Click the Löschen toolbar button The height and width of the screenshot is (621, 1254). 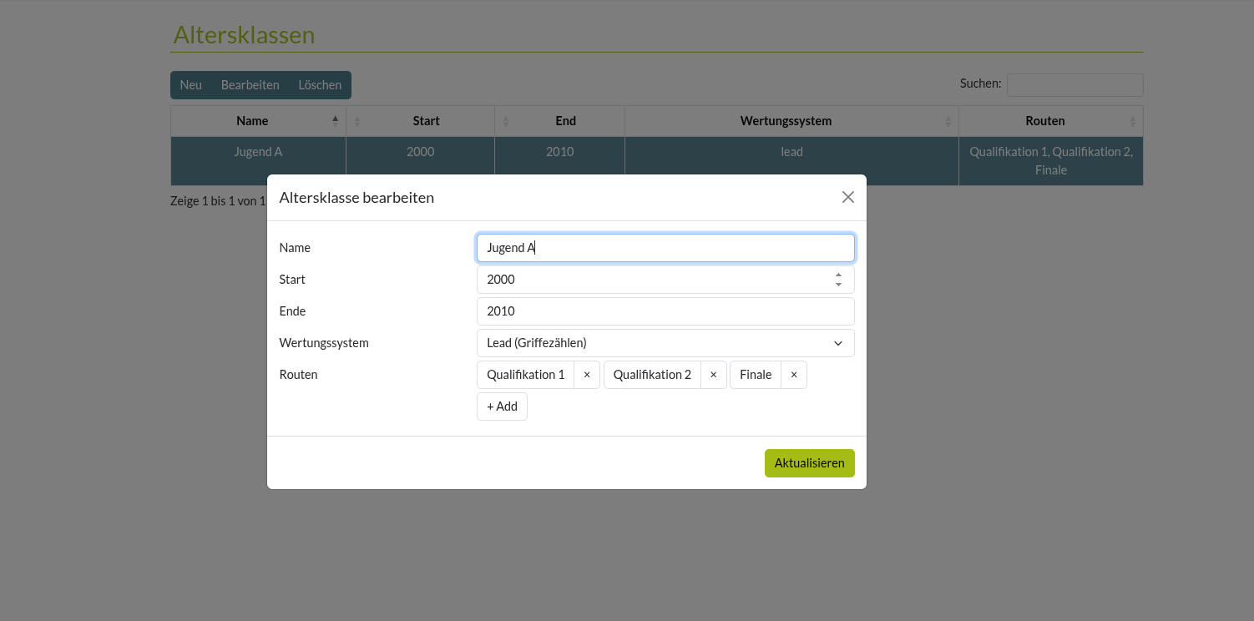click(x=320, y=85)
